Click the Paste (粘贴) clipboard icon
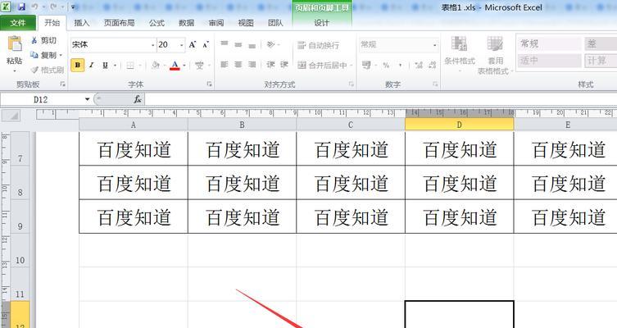The image size is (617, 328). pos(15,43)
